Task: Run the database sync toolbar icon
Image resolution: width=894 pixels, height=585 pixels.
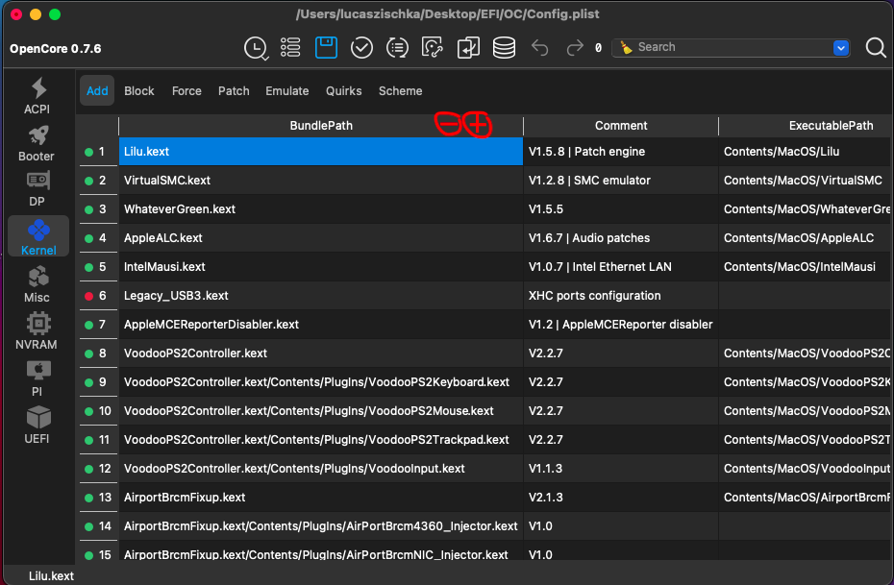Action: [504, 47]
